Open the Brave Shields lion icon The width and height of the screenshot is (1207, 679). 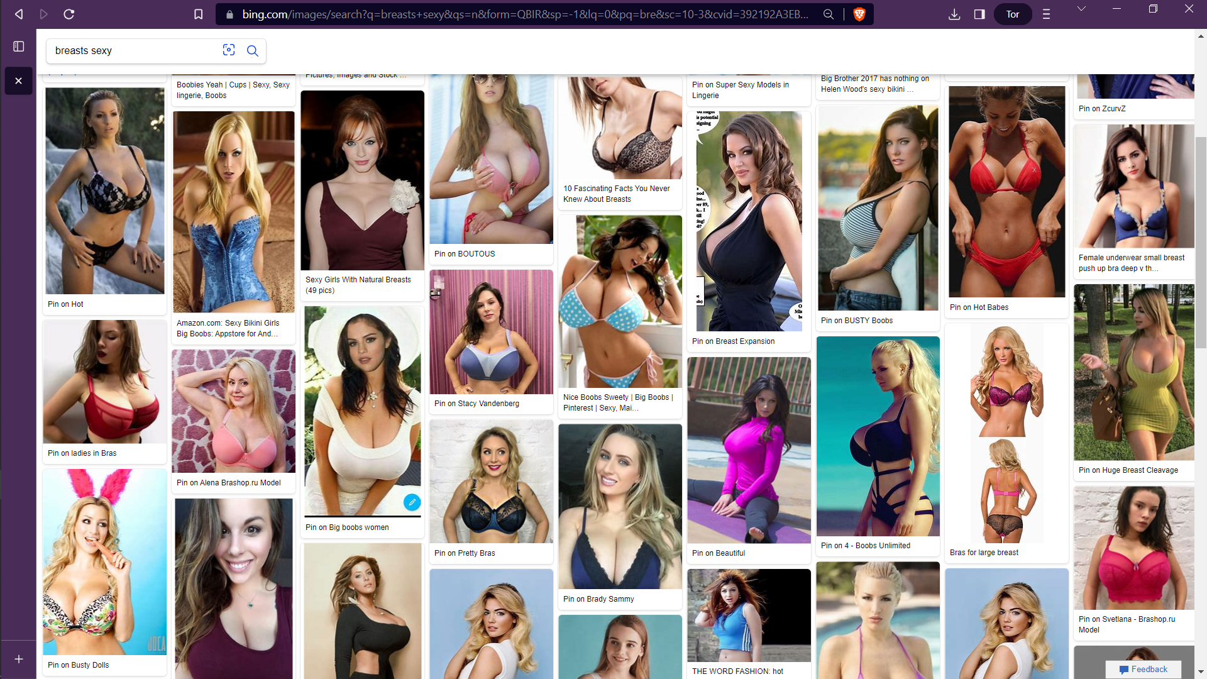859,14
